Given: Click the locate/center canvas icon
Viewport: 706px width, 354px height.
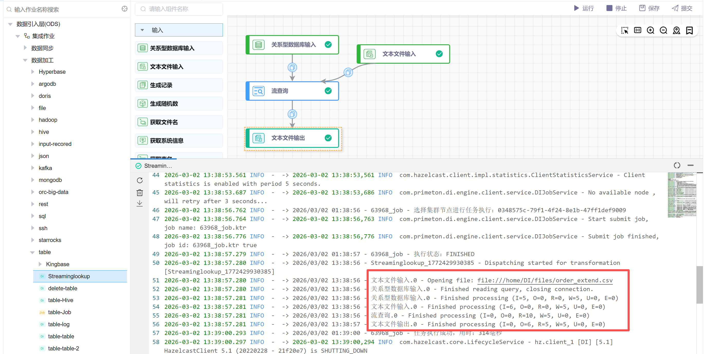Looking at the screenshot, I should pyautogui.click(x=676, y=30).
